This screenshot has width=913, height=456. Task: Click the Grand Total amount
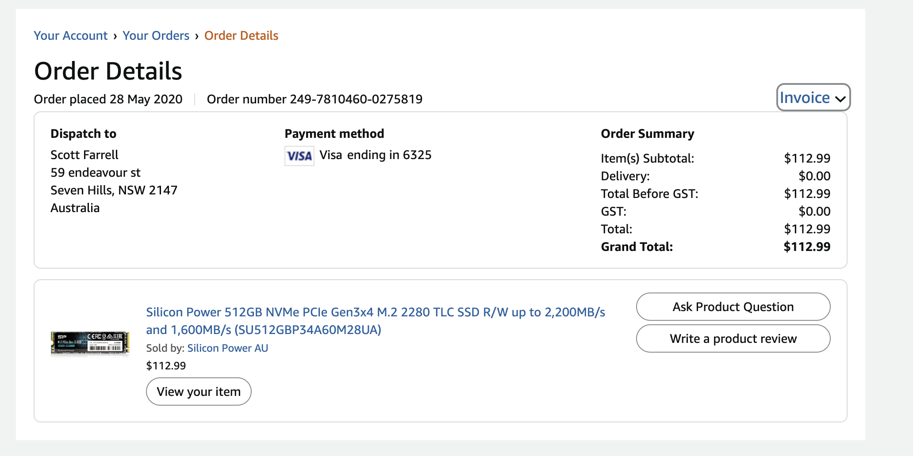[806, 247]
